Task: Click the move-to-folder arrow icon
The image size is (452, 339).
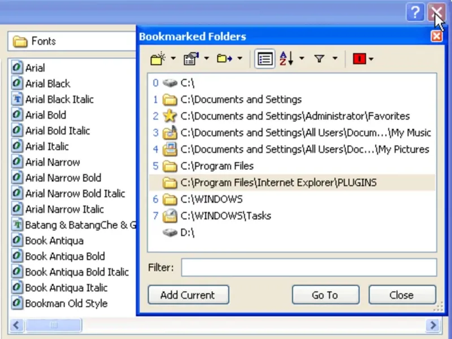Action: (224, 59)
